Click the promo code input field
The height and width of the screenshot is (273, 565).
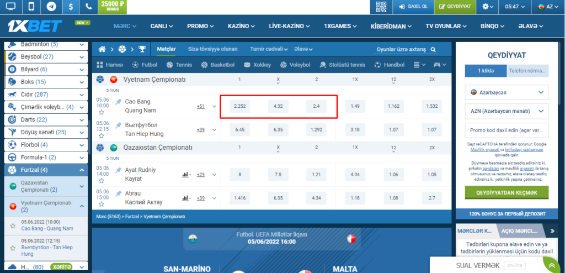tap(507, 130)
